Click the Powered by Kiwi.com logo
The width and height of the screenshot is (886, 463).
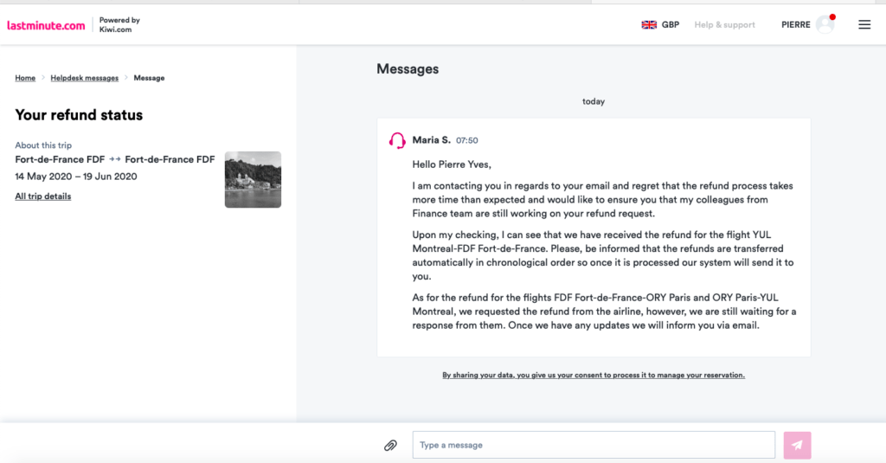coord(119,25)
